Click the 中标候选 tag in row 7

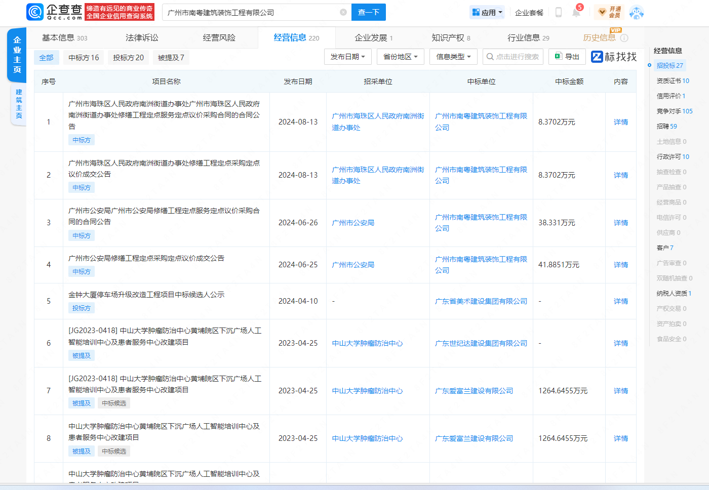tap(114, 403)
